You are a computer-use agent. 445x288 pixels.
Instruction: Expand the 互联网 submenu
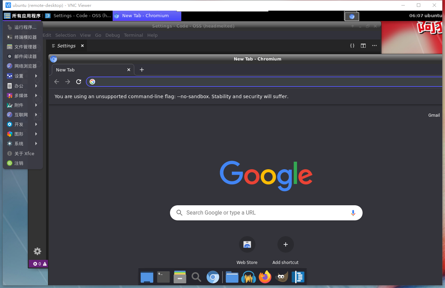tap(23, 115)
